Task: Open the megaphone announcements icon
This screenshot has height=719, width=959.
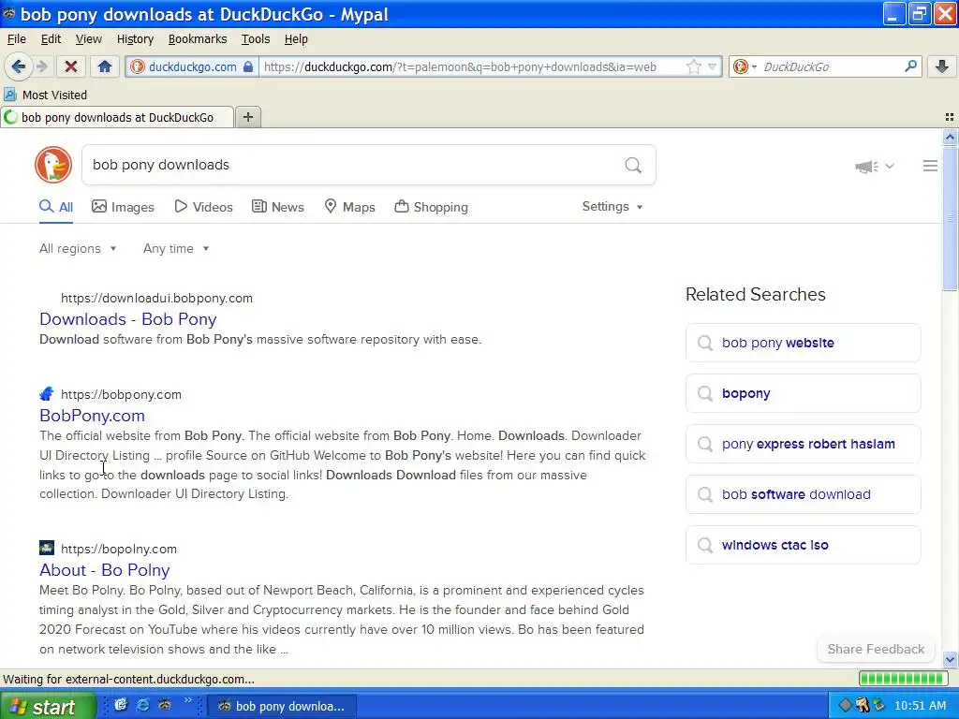Action: coord(866,167)
